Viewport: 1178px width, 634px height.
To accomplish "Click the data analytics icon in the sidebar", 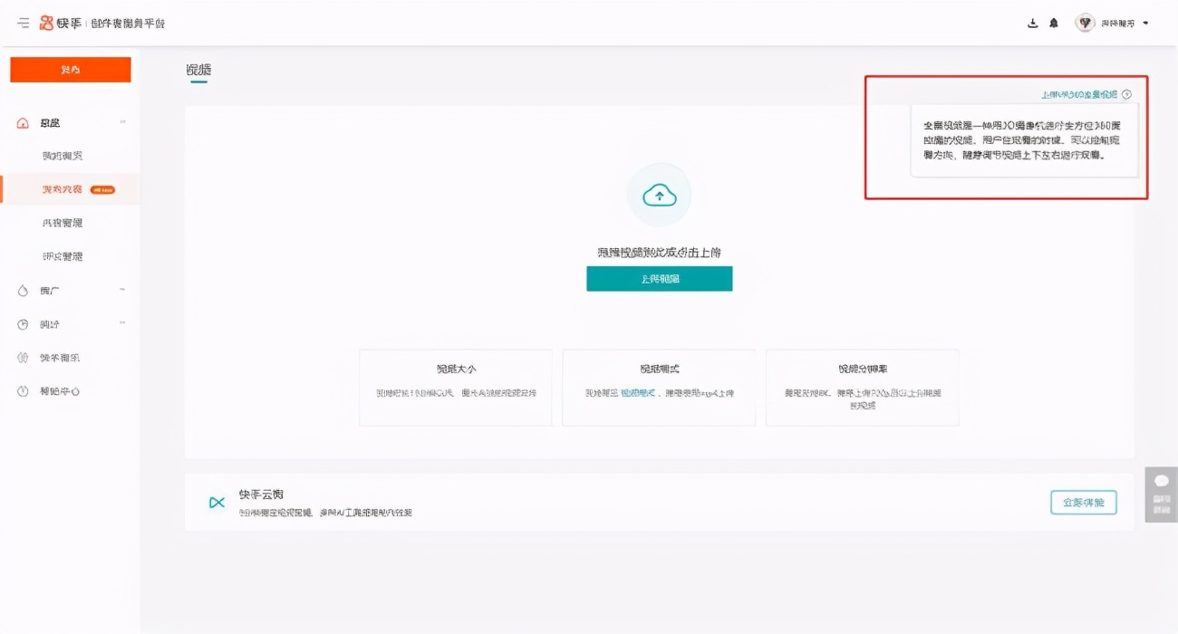I will 23,323.
